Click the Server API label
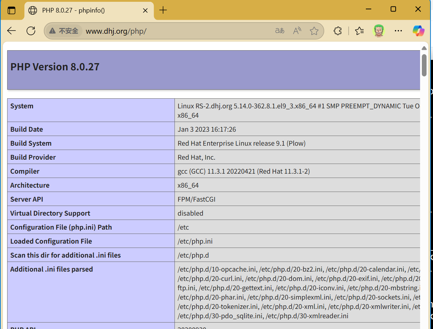This screenshot has height=329, width=433. coord(27,199)
